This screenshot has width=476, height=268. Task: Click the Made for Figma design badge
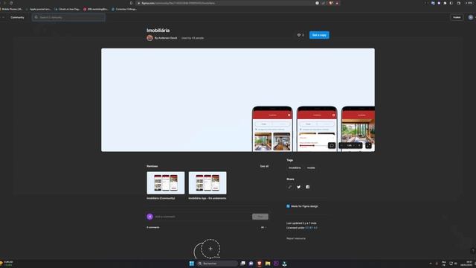pos(303,206)
